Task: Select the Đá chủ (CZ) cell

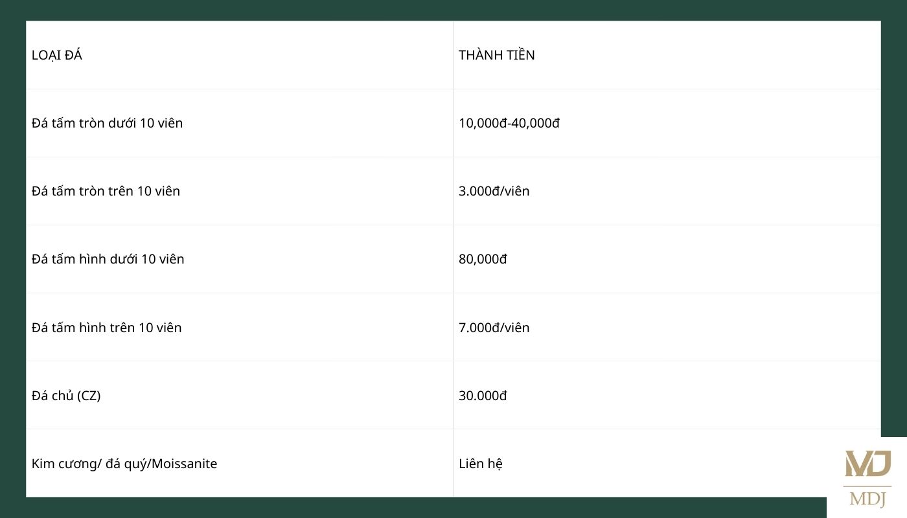Action: tap(66, 396)
